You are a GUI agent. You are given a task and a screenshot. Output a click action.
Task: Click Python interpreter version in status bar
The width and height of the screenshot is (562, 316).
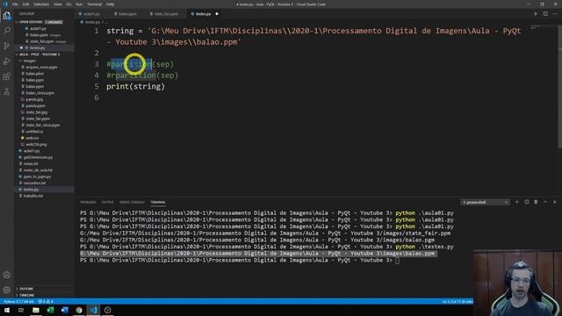click(x=18, y=302)
